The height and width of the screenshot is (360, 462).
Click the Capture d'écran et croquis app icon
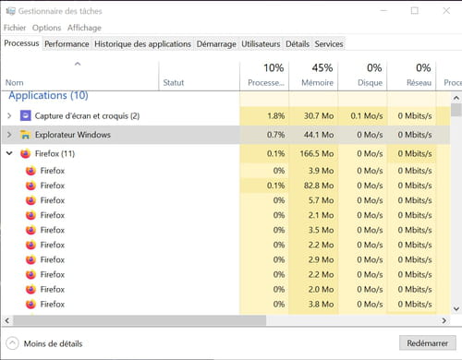coord(25,115)
